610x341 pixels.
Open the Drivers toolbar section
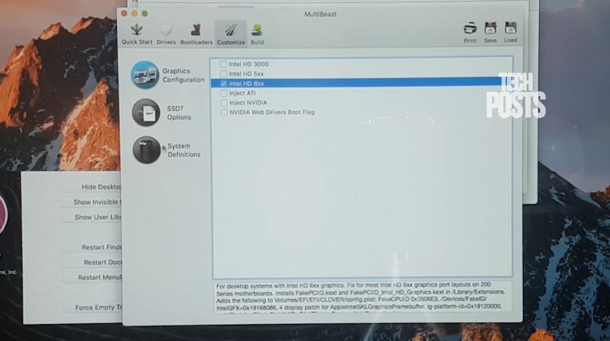click(x=166, y=34)
